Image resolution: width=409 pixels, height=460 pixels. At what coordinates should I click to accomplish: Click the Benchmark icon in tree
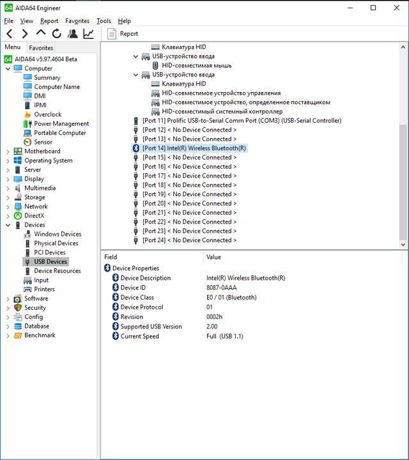pos(18,335)
